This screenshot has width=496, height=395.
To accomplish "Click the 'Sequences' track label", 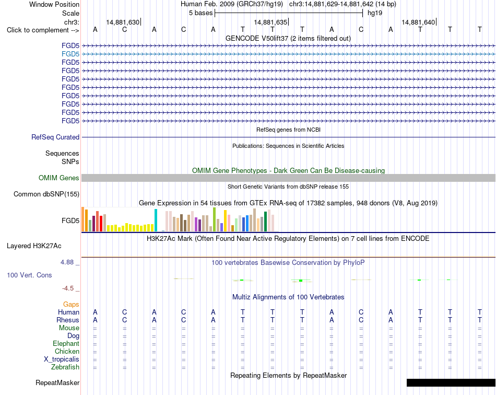I will click(x=62, y=154).
